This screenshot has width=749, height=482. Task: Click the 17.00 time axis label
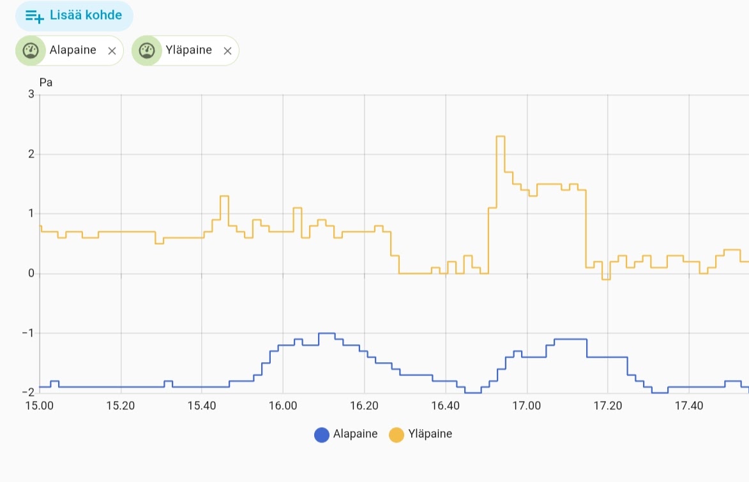527,405
